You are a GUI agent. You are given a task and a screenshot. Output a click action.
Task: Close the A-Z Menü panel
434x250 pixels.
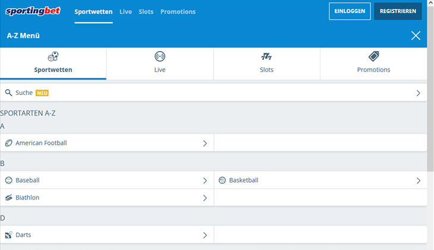click(x=416, y=36)
